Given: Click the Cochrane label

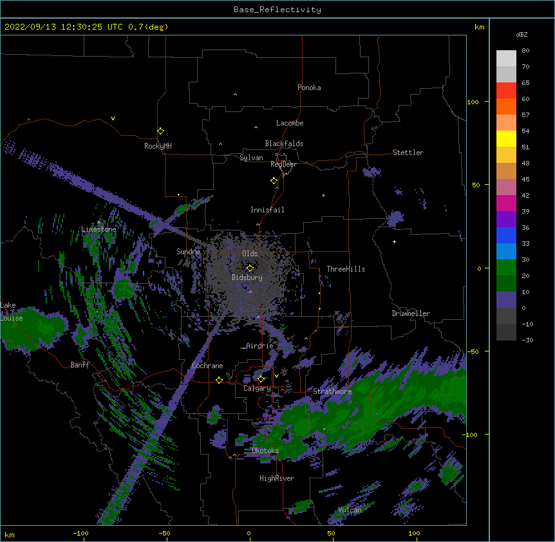Looking at the screenshot, I should [x=207, y=366].
